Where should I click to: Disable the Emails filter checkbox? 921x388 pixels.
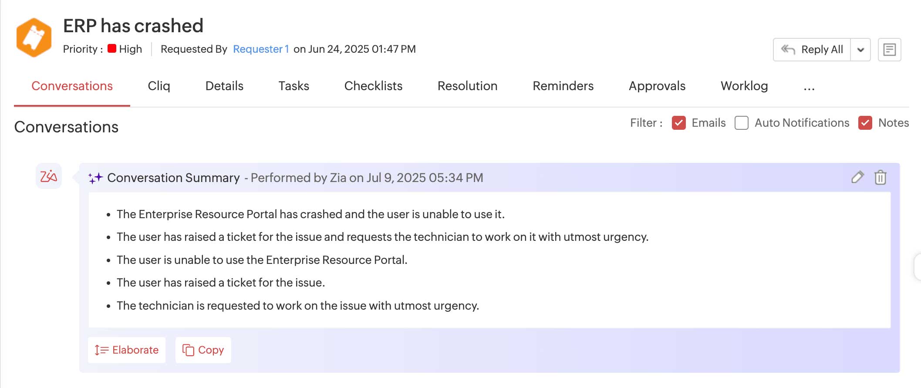point(678,123)
